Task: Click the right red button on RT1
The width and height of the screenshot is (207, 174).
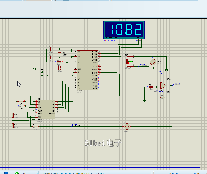Action: 132,63
